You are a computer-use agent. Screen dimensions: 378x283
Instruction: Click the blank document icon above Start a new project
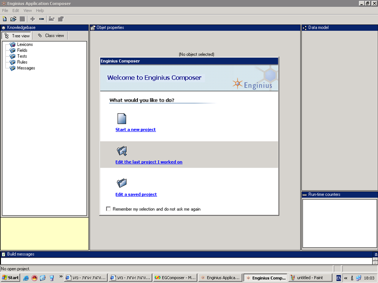[122, 119]
